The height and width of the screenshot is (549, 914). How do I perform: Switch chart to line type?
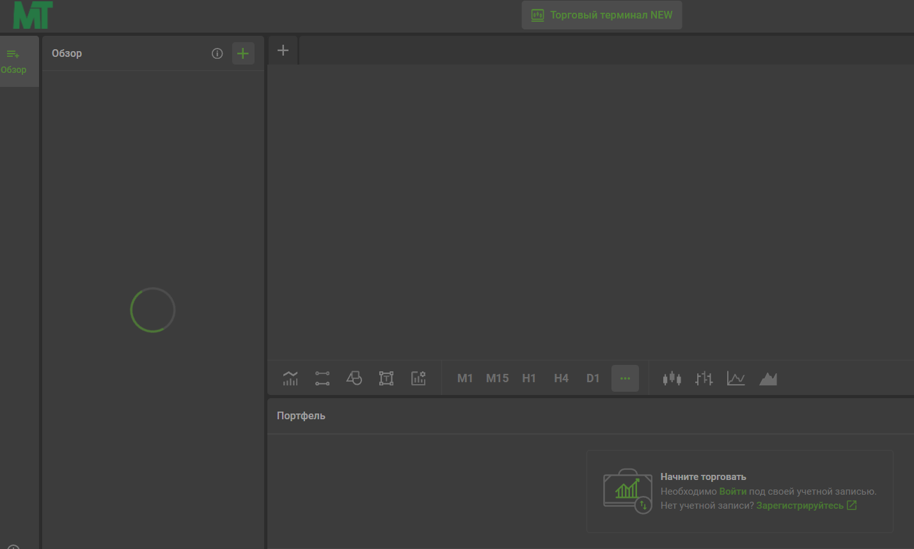(736, 378)
